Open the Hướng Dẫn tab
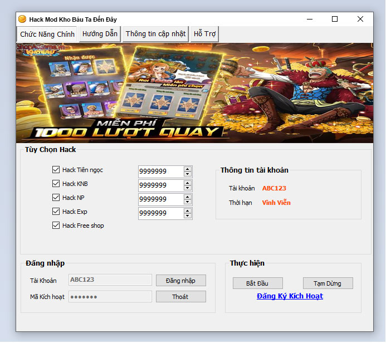This screenshot has height=343, width=386. tap(100, 34)
